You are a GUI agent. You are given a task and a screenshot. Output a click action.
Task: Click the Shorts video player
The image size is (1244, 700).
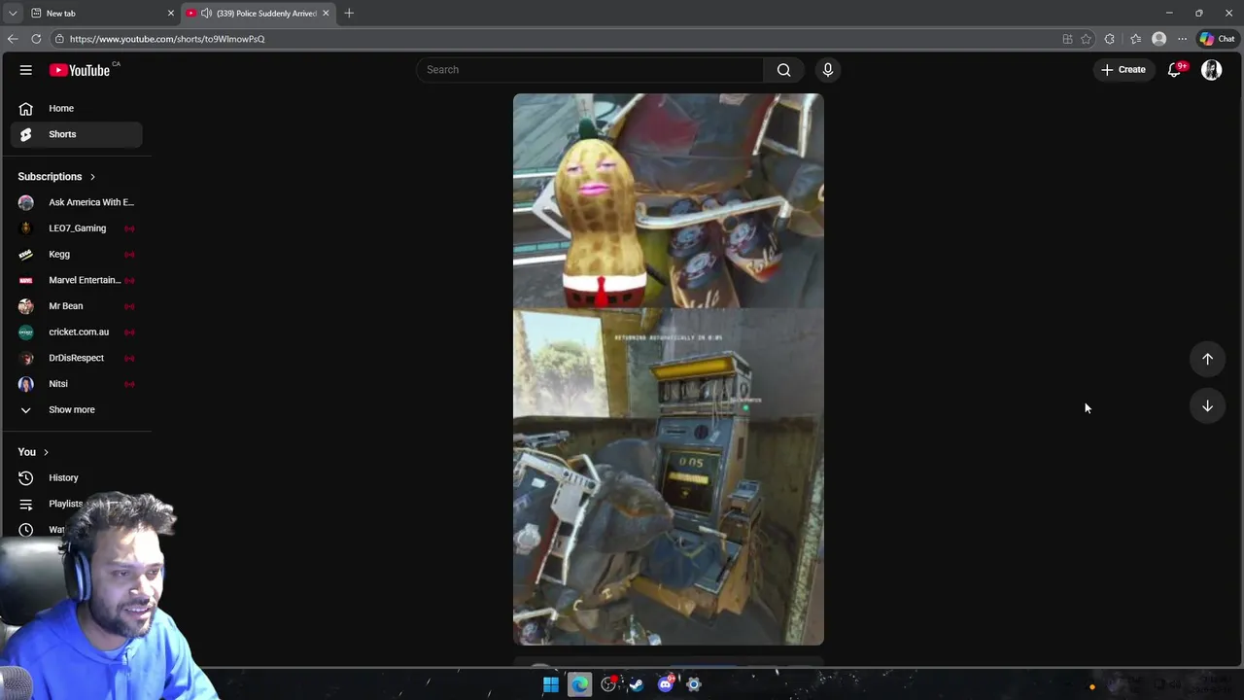(x=669, y=369)
